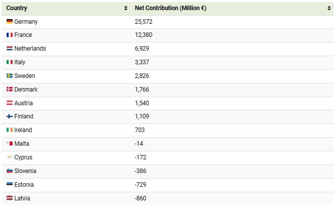Select the Malta country name
The width and height of the screenshot is (336, 208).
22,144
